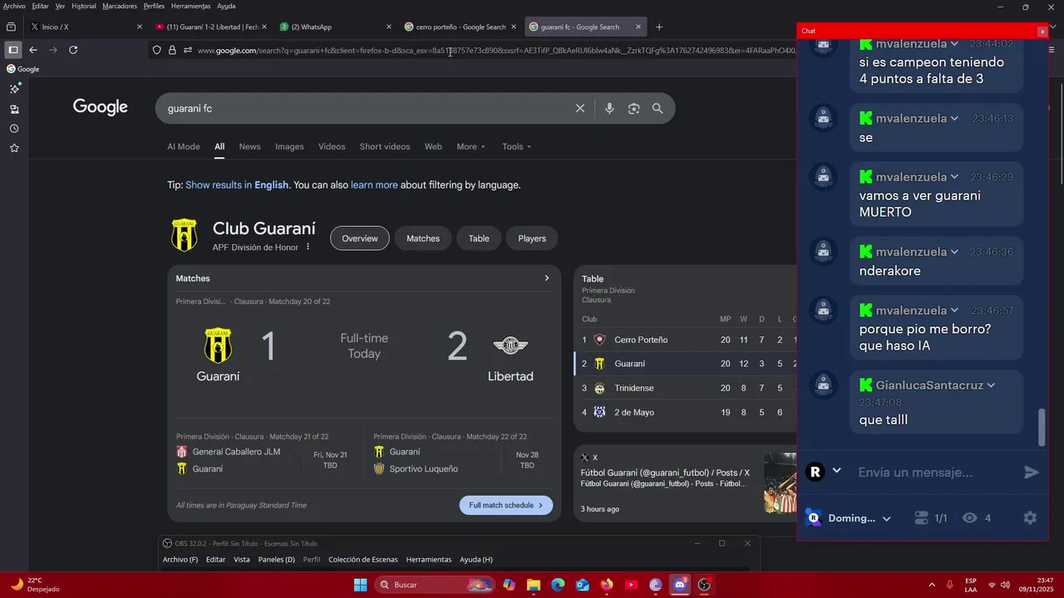1064x598 pixels.
Task: Expand options for GianlucaSantacruz message
Action: (x=991, y=385)
